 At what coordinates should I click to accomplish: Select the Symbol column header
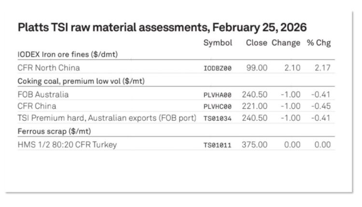pos(218,43)
